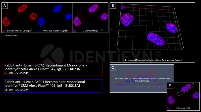Viewport: 201px width, 112px height.
Task: Click the line profile nucleus image in panel D
Action: [183, 96]
